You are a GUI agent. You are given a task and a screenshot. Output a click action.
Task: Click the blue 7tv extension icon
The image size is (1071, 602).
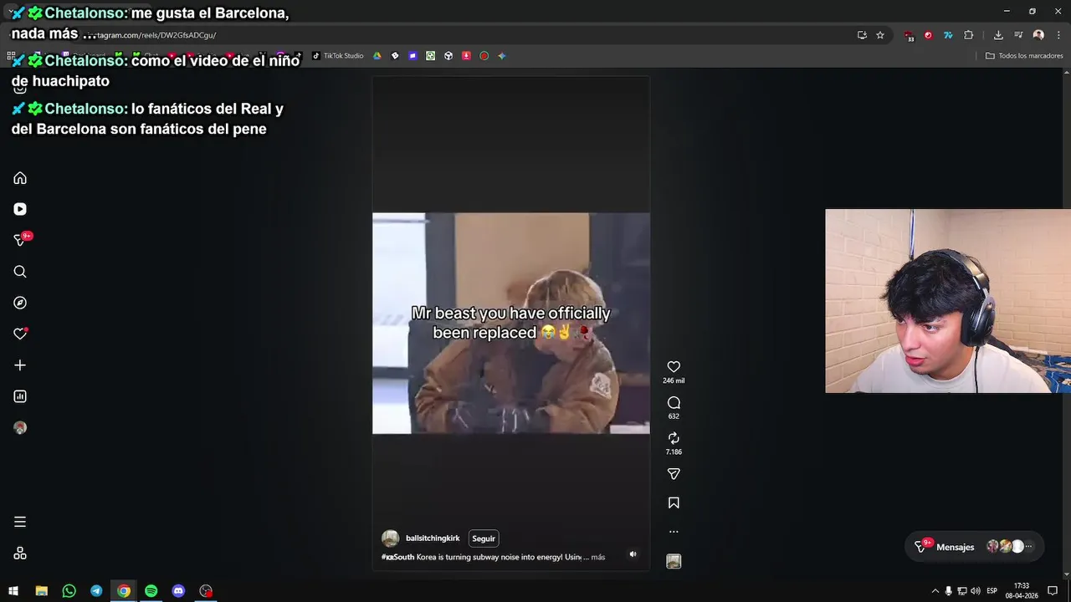[x=948, y=35]
